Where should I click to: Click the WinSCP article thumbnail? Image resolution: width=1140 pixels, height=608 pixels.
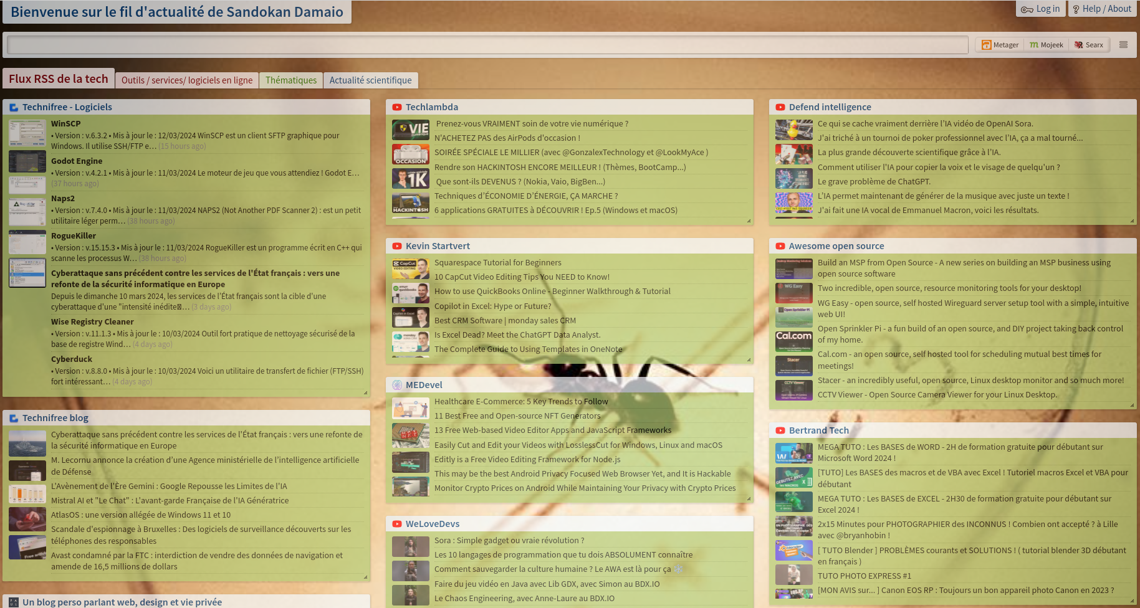pyautogui.click(x=27, y=133)
